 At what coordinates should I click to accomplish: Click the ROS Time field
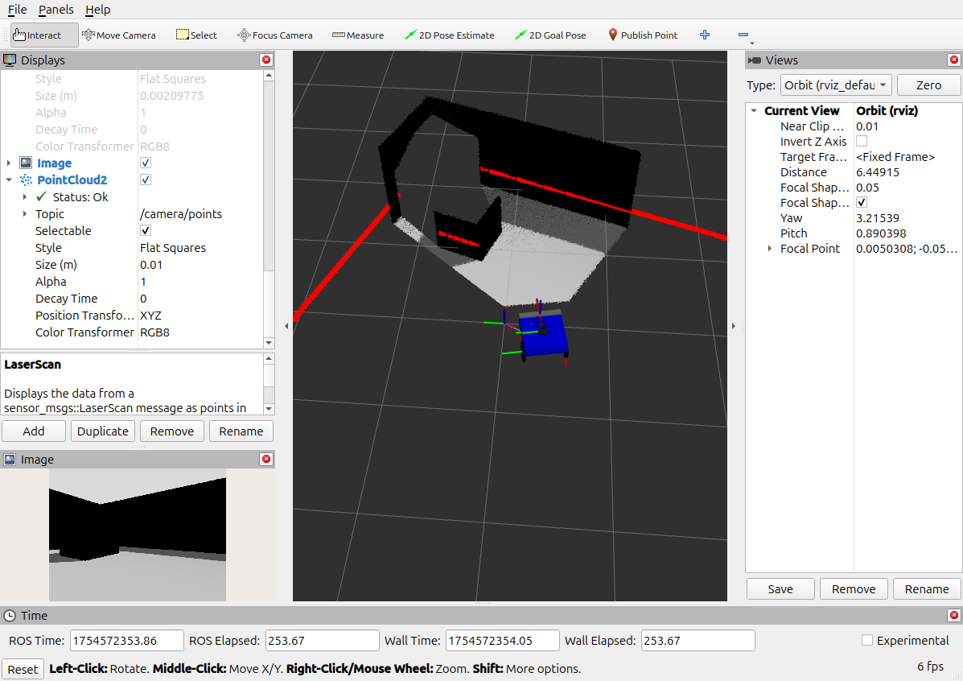126,641
